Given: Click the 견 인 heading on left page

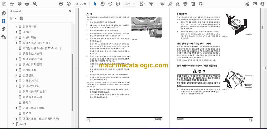Looking at the screenshot, I should click(x=89, y=14).
